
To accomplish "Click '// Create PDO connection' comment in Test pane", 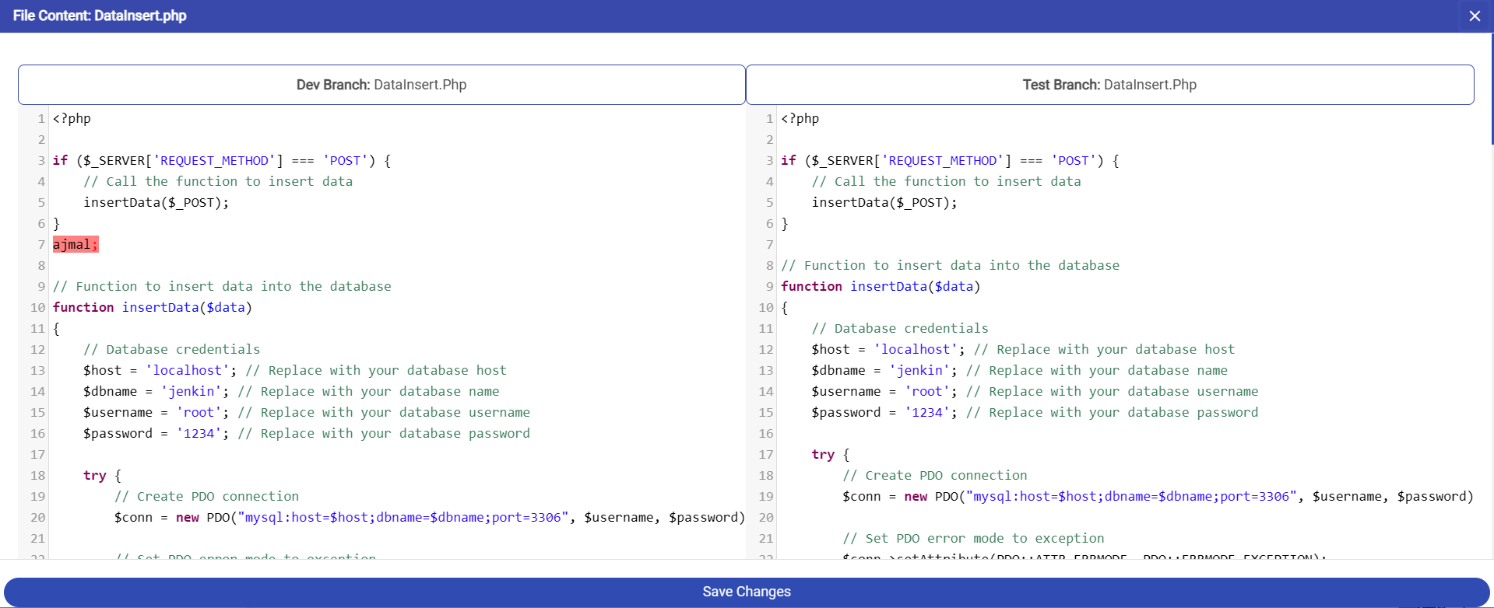I will point(934,476).
